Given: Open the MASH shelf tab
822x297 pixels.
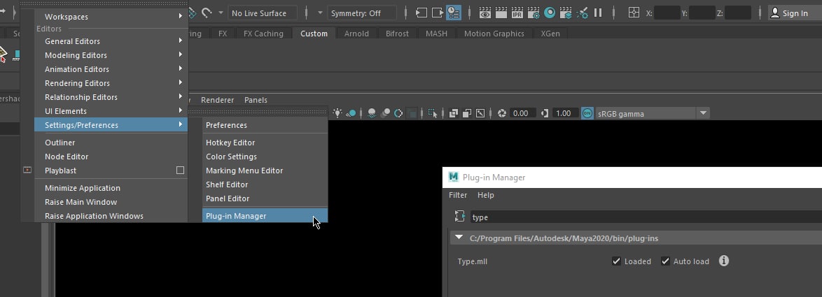Looking at the screenshot, I should pyautogui.click(x=437, y=34).
